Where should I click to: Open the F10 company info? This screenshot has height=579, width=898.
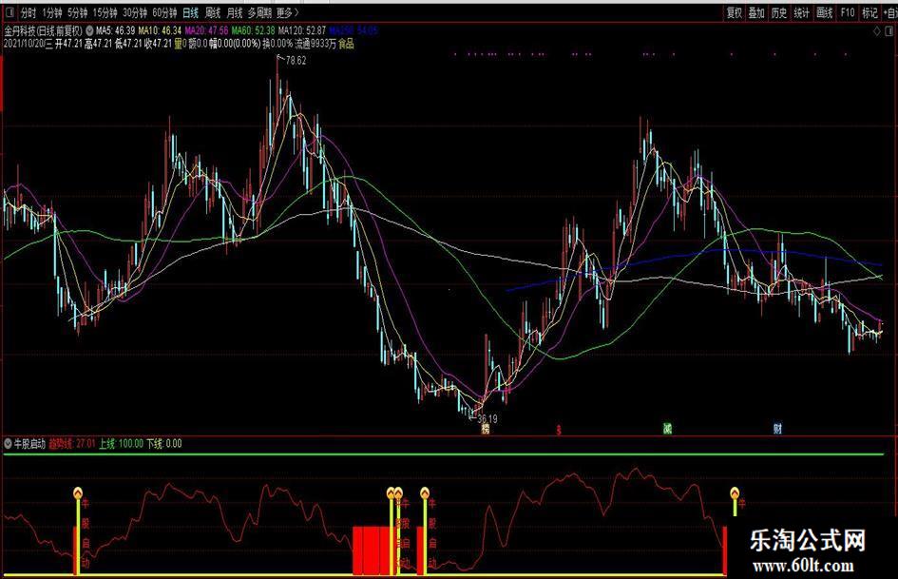point(847,12)
